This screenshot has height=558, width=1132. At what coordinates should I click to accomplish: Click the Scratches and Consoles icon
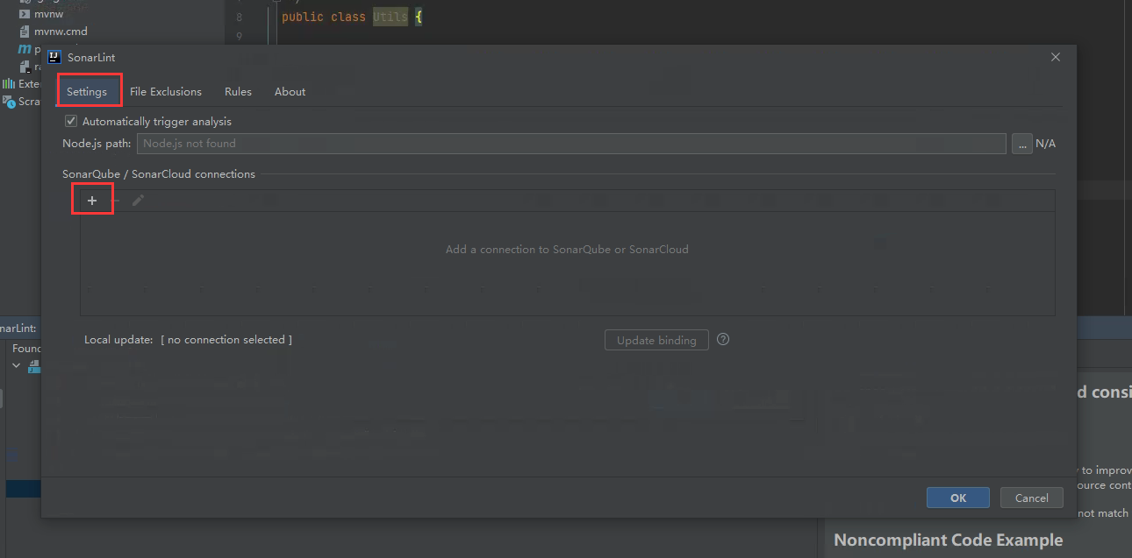(9, 102)
